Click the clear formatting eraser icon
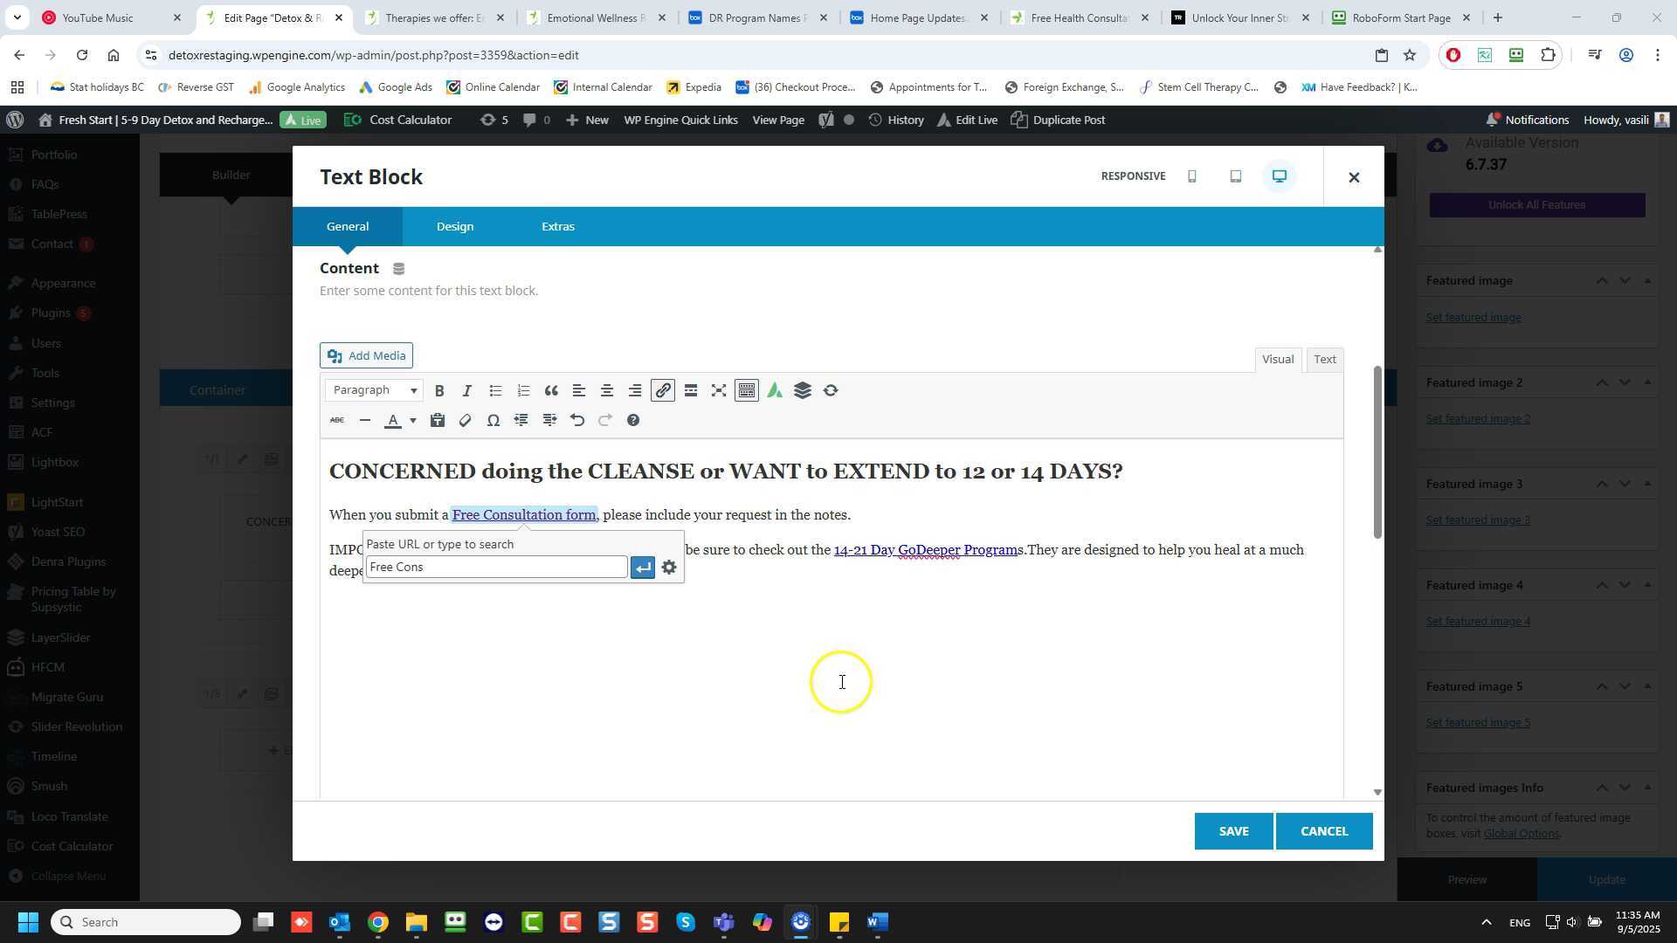 coord(466,421)
